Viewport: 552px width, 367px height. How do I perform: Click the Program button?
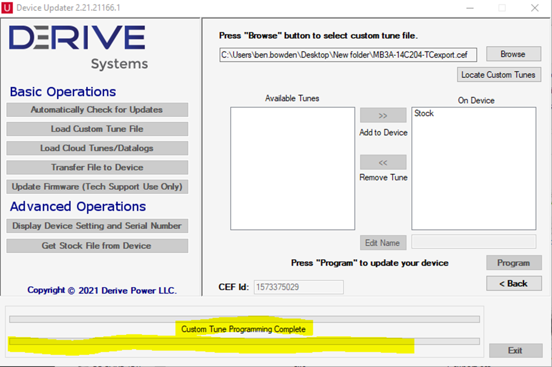514,263
